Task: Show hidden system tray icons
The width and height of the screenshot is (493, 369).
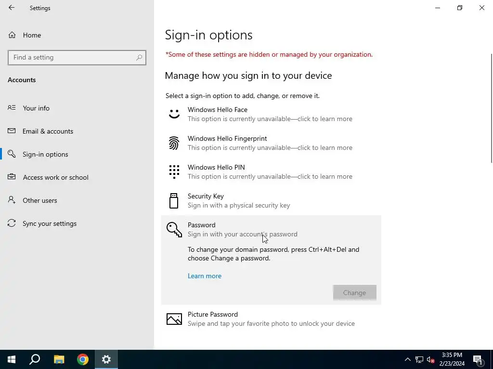Action: [x=407, y=359]
